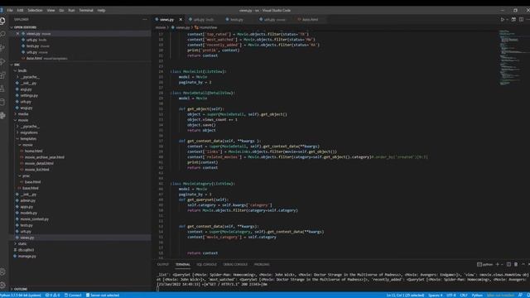Close views.py in Open Editors list
The height and width of the screenshot is (298, 530).
(x=18, y=33)
